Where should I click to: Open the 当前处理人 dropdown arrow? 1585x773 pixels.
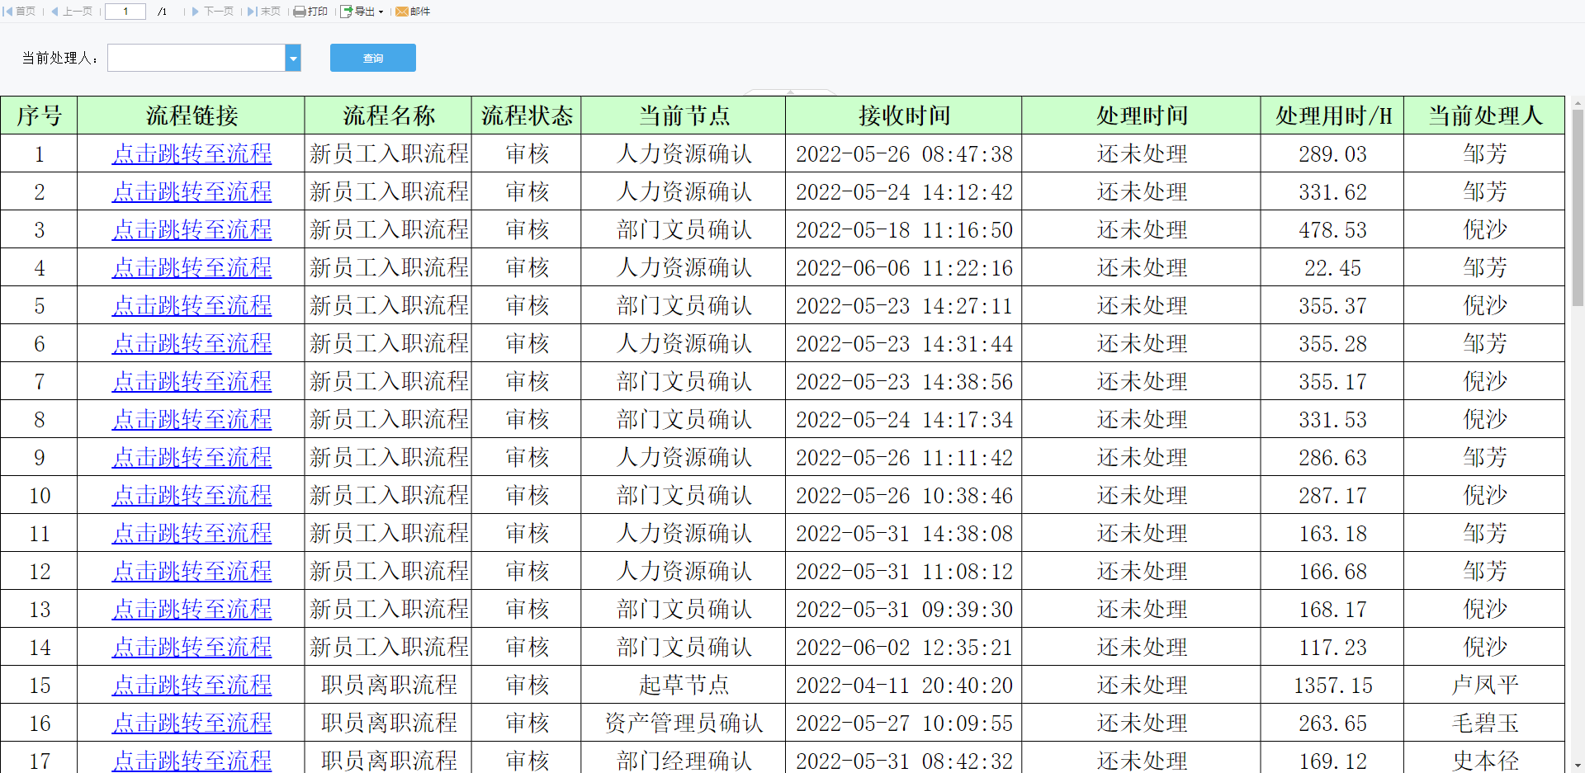click(293, 58)
